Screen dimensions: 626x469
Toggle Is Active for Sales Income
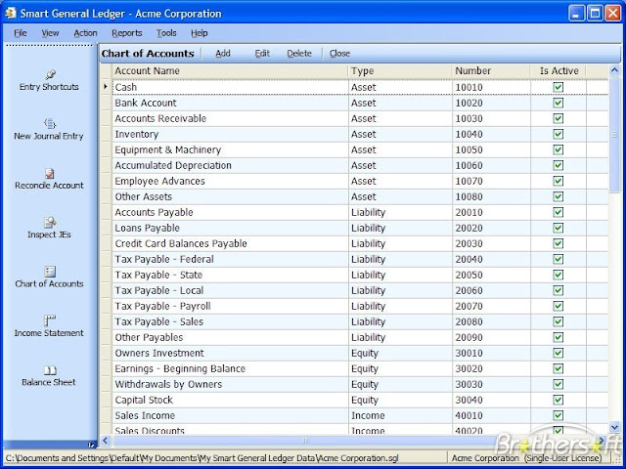[x=559, y=415]
